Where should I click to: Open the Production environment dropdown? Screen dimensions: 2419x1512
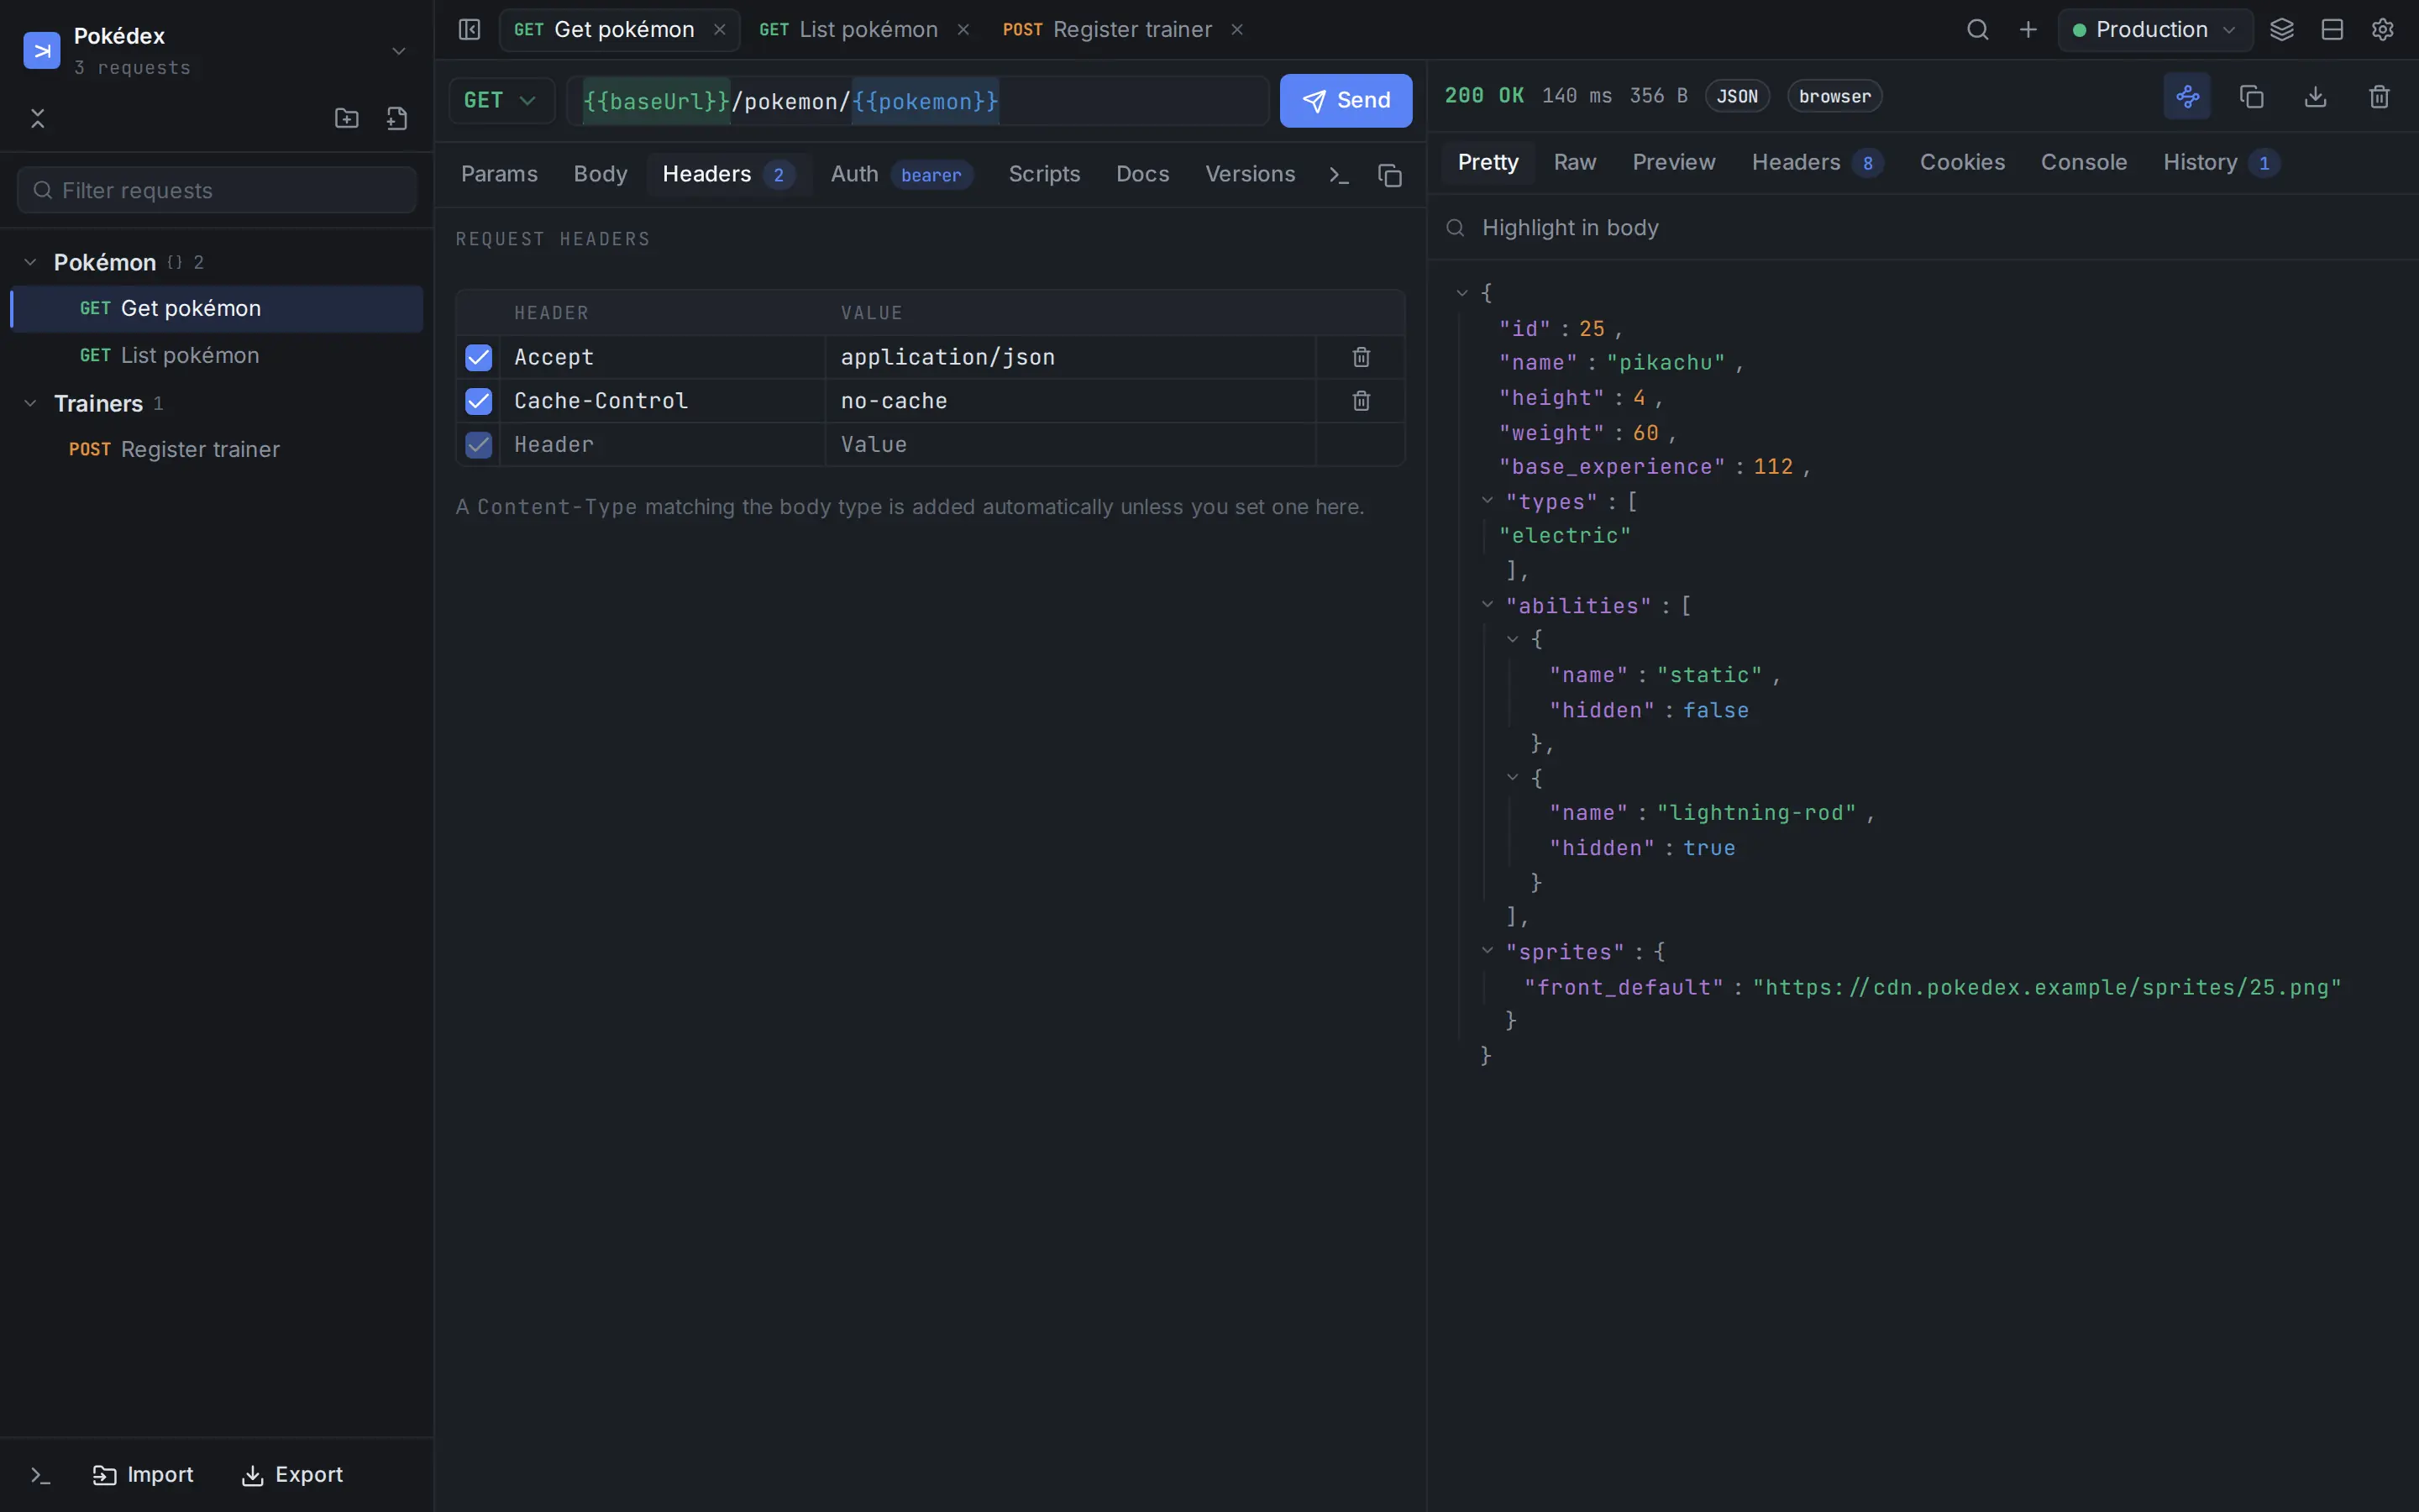tap(2155, 30)
